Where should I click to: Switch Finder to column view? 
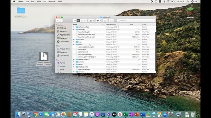point(82,21)
